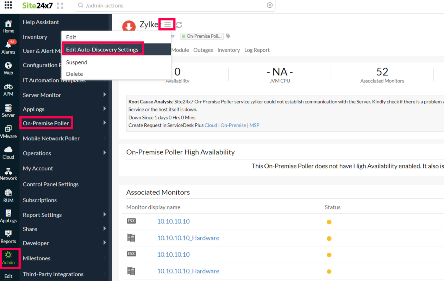Screen dimensions: 444x281
Task: Open the Log Report tab
Action: pyautogui.click(x=257, y=50)
